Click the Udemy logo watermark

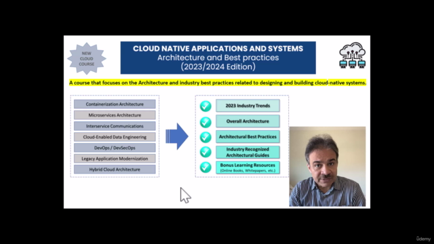pos(423,239)
